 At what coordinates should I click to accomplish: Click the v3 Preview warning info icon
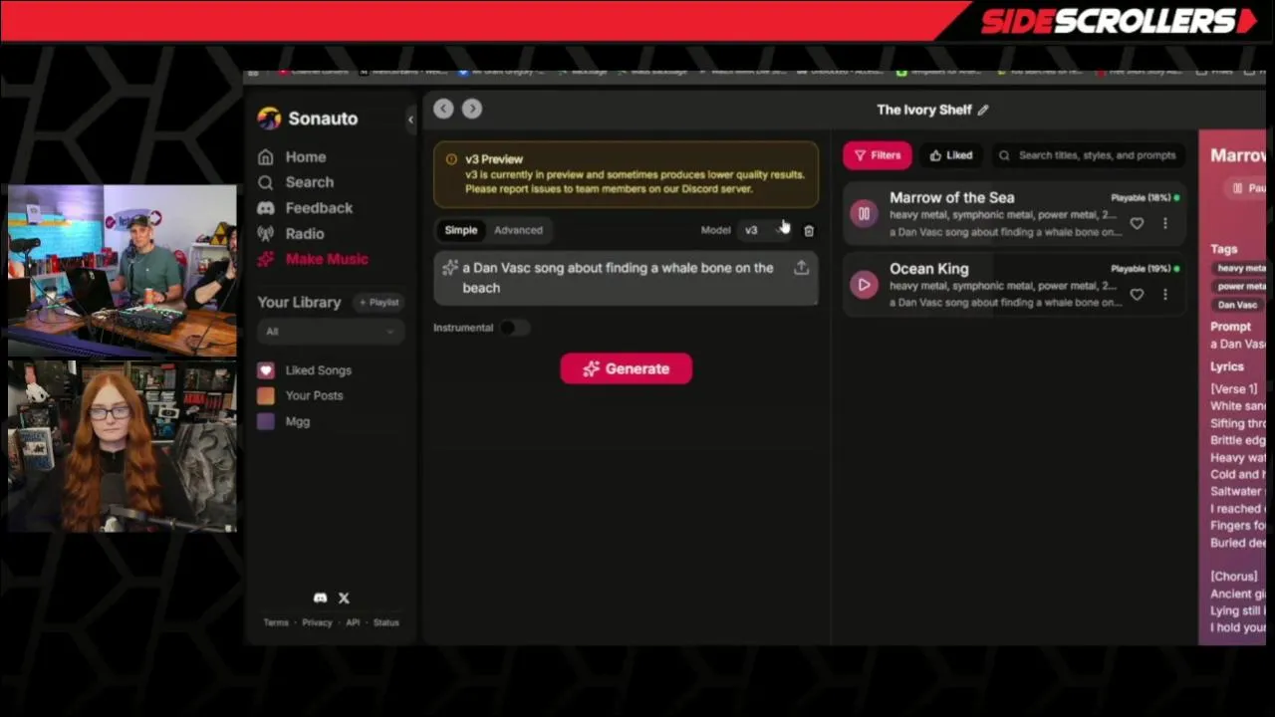click(451, 159)
